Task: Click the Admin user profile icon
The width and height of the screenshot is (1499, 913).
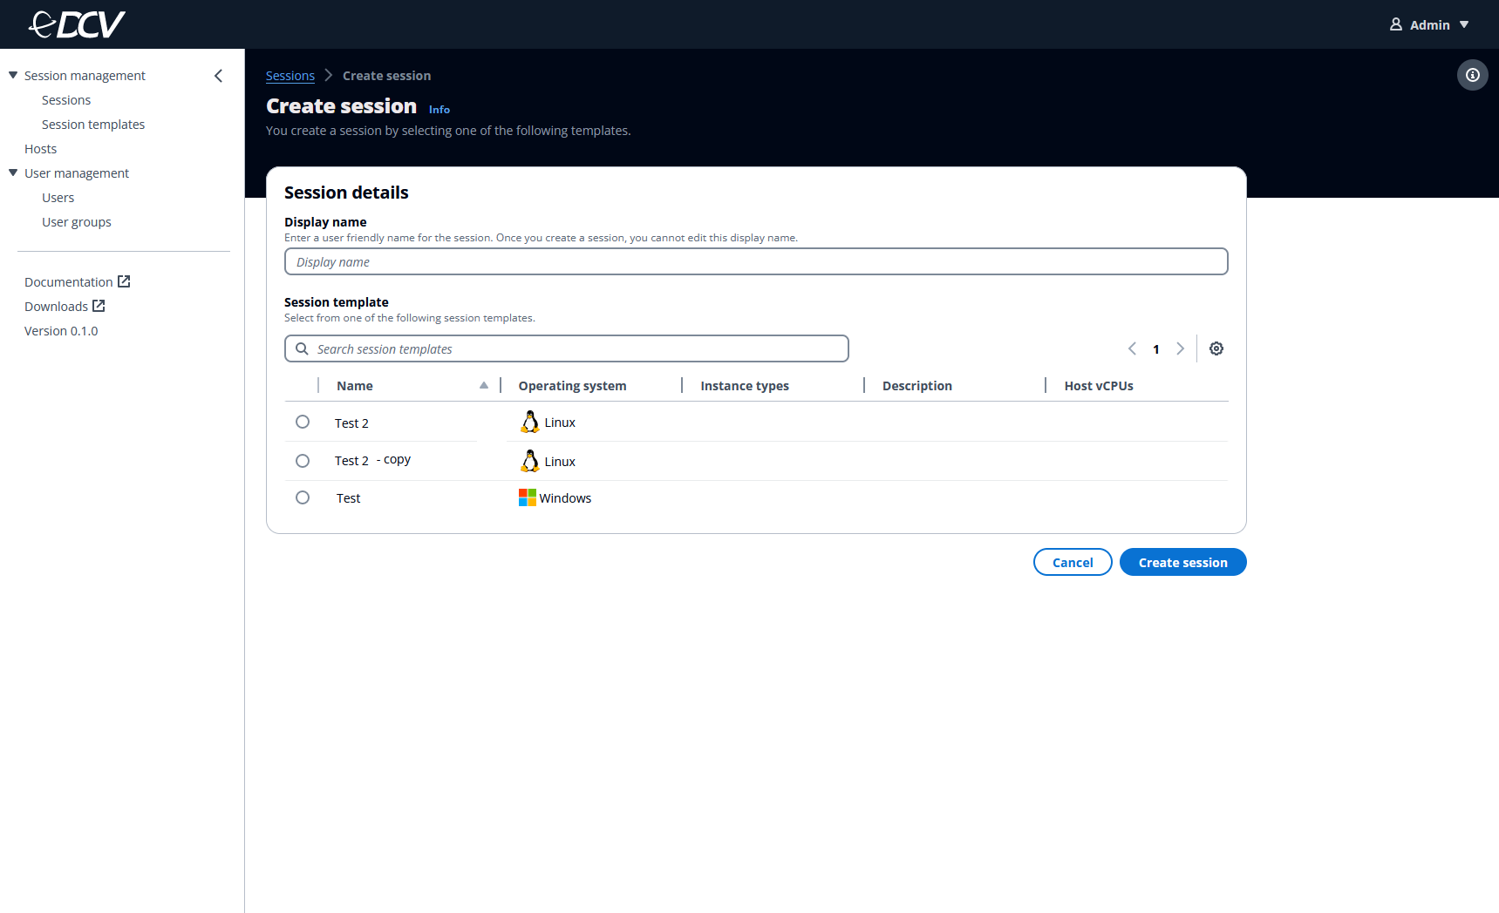Action: pos(1398,24)
